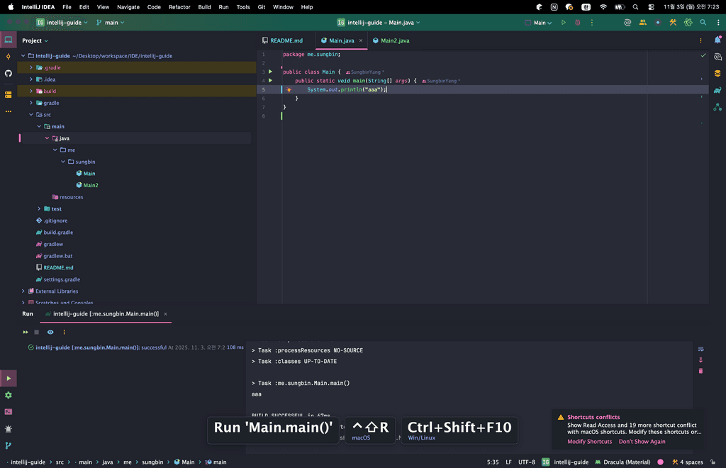
Task: Click the Debug bug icon in toolbar
Action: coord(577,23)
